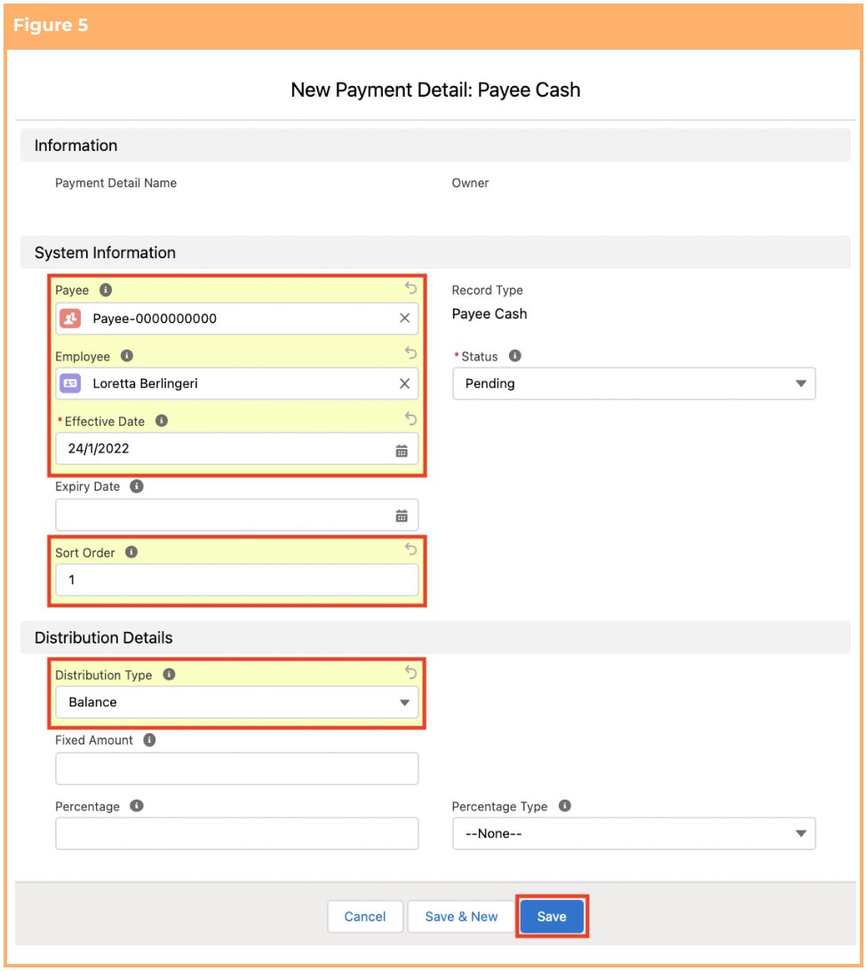Click the Payee record icon

(71, 319)
